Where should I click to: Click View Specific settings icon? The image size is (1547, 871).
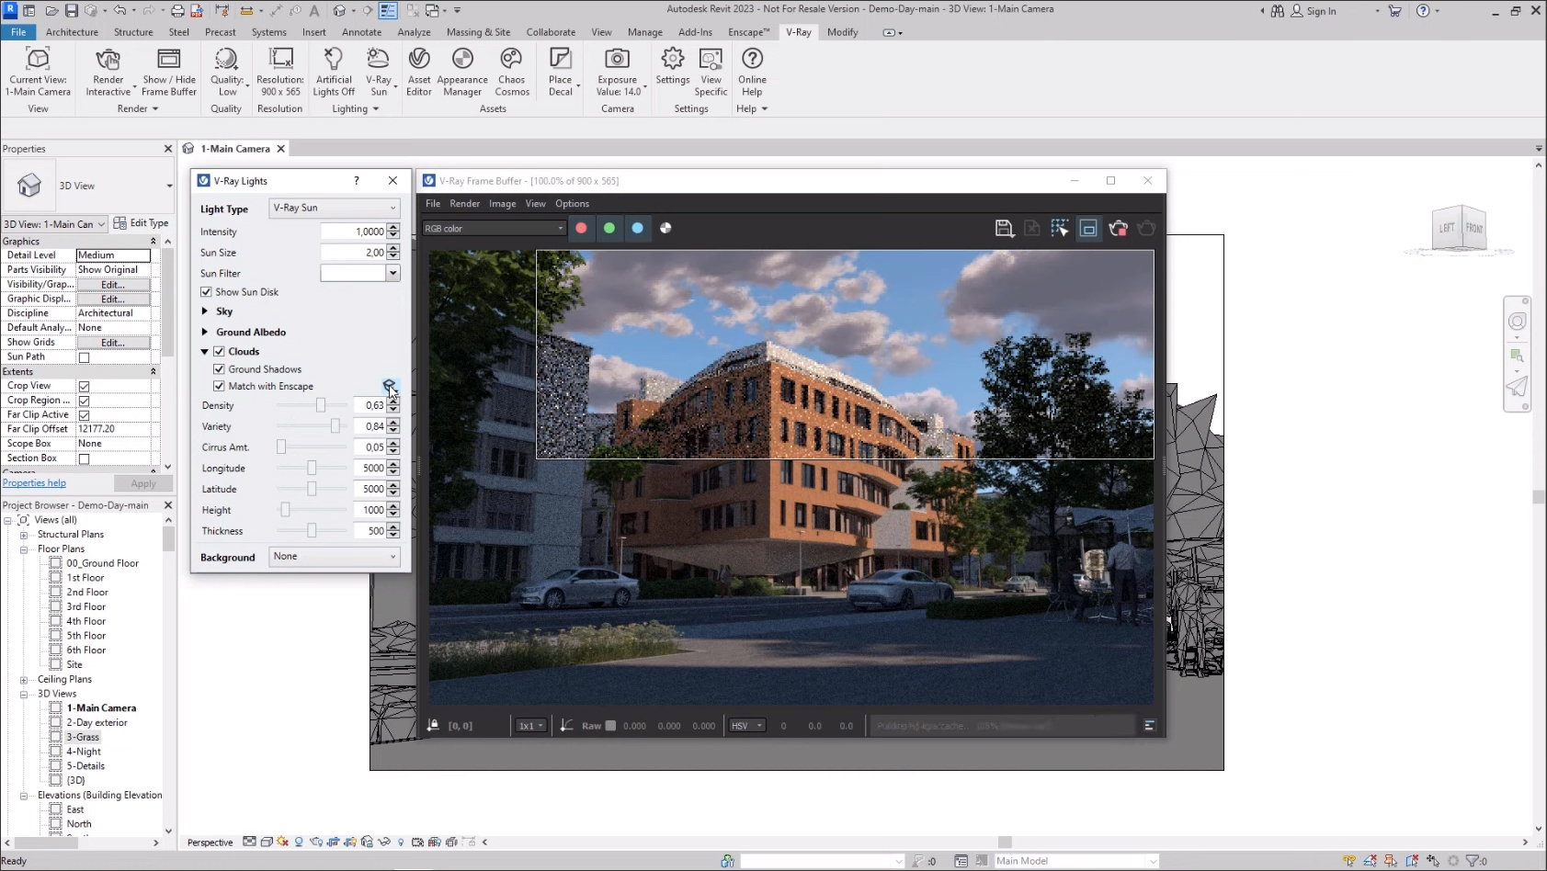click(x=711, y=72)
